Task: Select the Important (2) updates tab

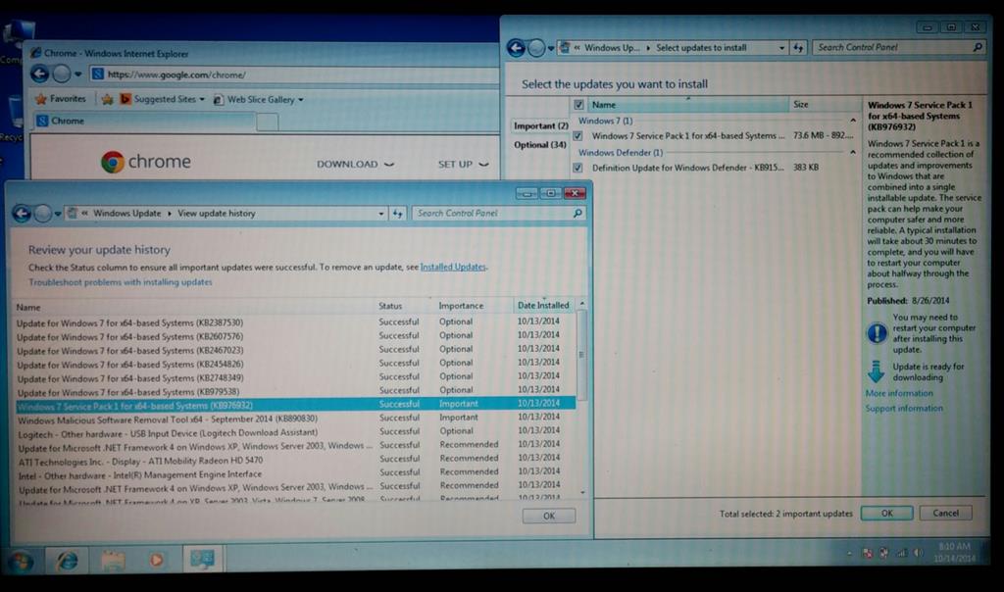Action: 540,126
